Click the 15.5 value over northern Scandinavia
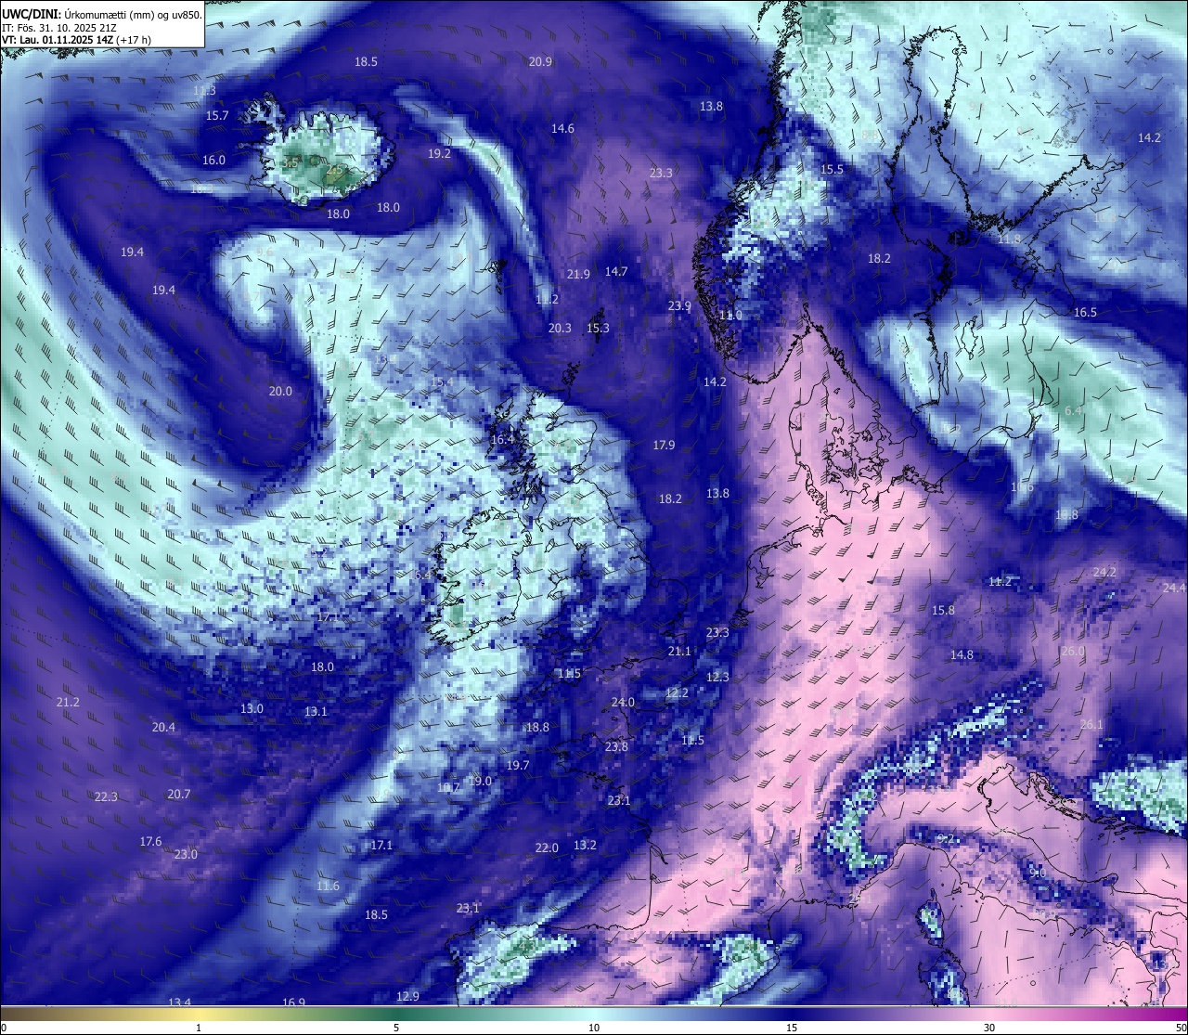The height and width of the screenshot is (1035, 1188). click(x=832, y=170)
